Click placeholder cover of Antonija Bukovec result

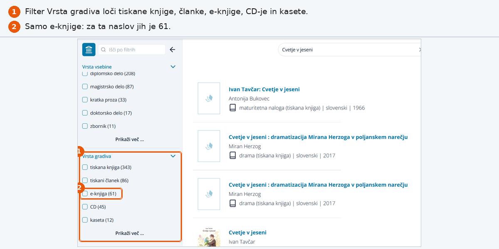[x=209, y=98]
